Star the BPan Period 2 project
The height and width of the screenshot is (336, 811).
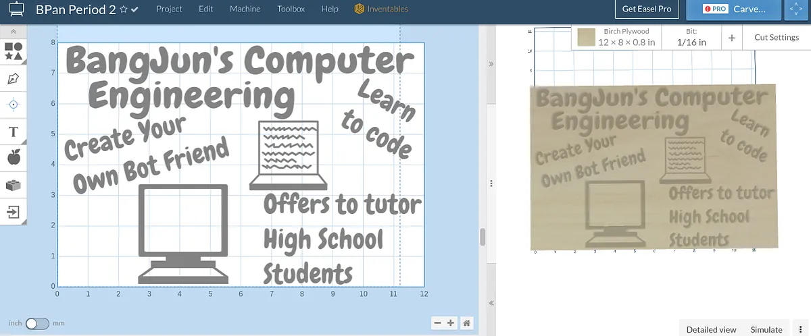click(x=124, y=10)
